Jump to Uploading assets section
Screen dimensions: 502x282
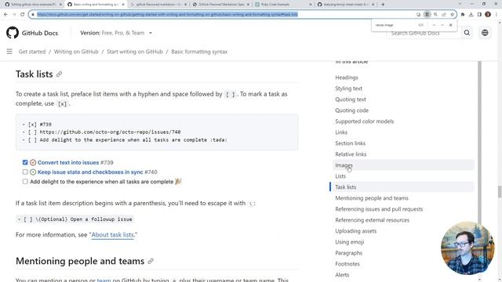click(x=355, y=231)
